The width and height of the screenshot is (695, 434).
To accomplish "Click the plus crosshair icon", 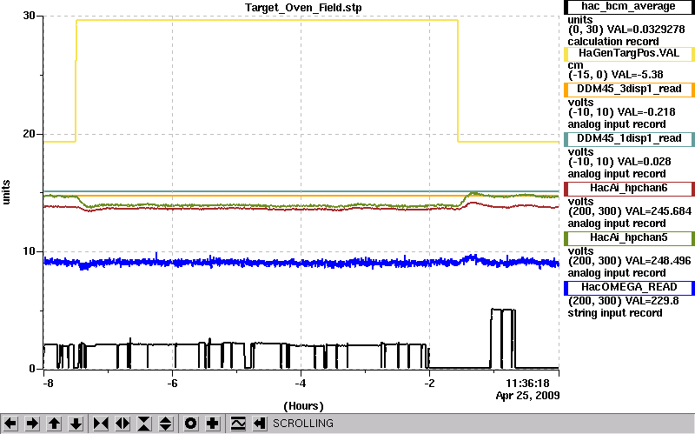I will coord(213,424).
